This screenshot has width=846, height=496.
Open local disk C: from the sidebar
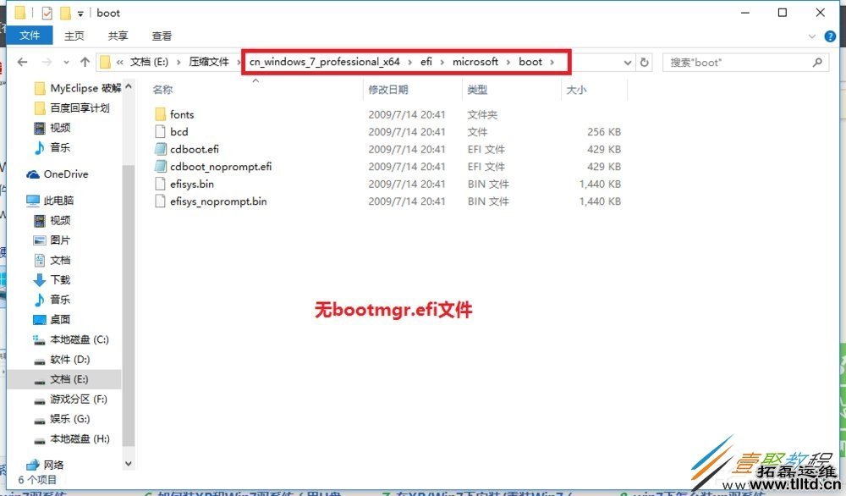[x=74, y=339]
